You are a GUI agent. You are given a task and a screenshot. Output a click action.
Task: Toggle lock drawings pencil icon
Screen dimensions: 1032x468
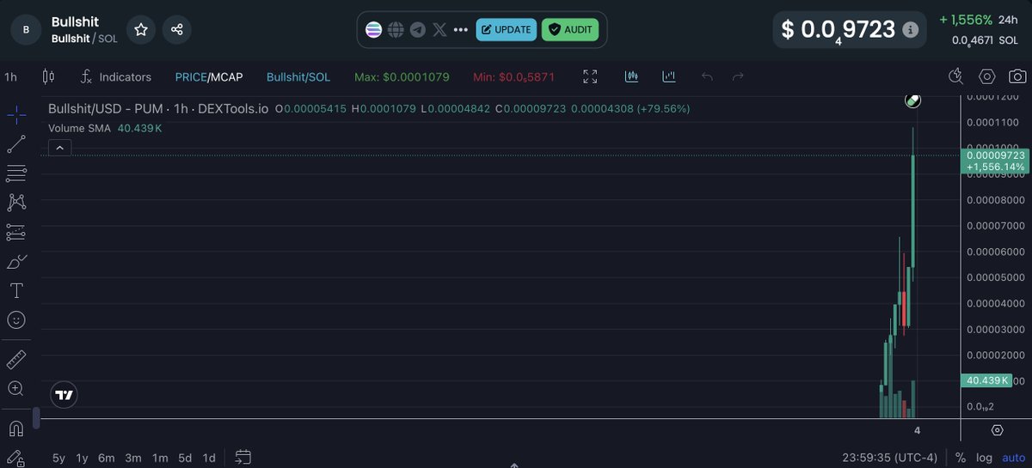click(x=16, y=459)
